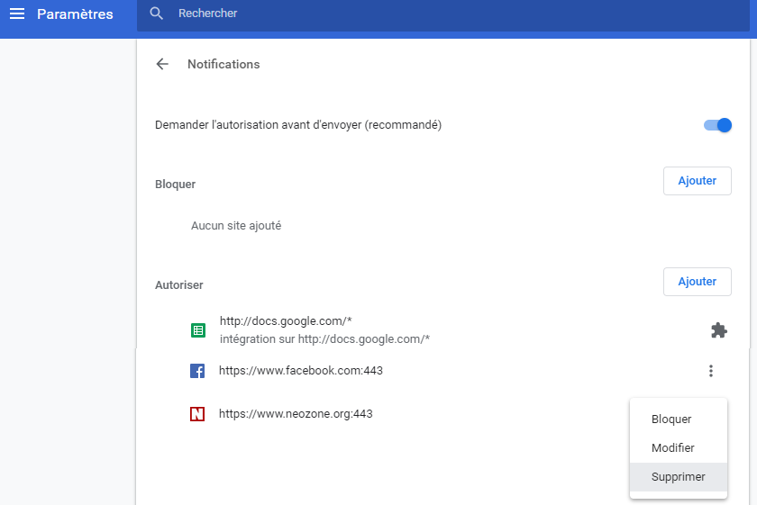Click the search magnifier icon
The width and height of the screenshot is (757, 505).
click(156, 14)
